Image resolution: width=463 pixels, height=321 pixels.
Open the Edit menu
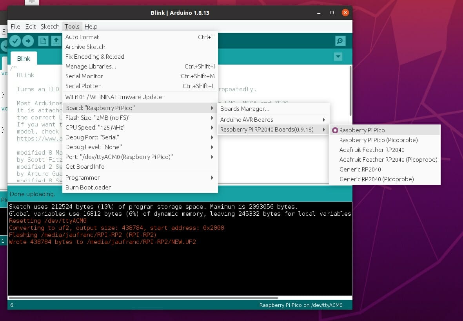[31, 27]
